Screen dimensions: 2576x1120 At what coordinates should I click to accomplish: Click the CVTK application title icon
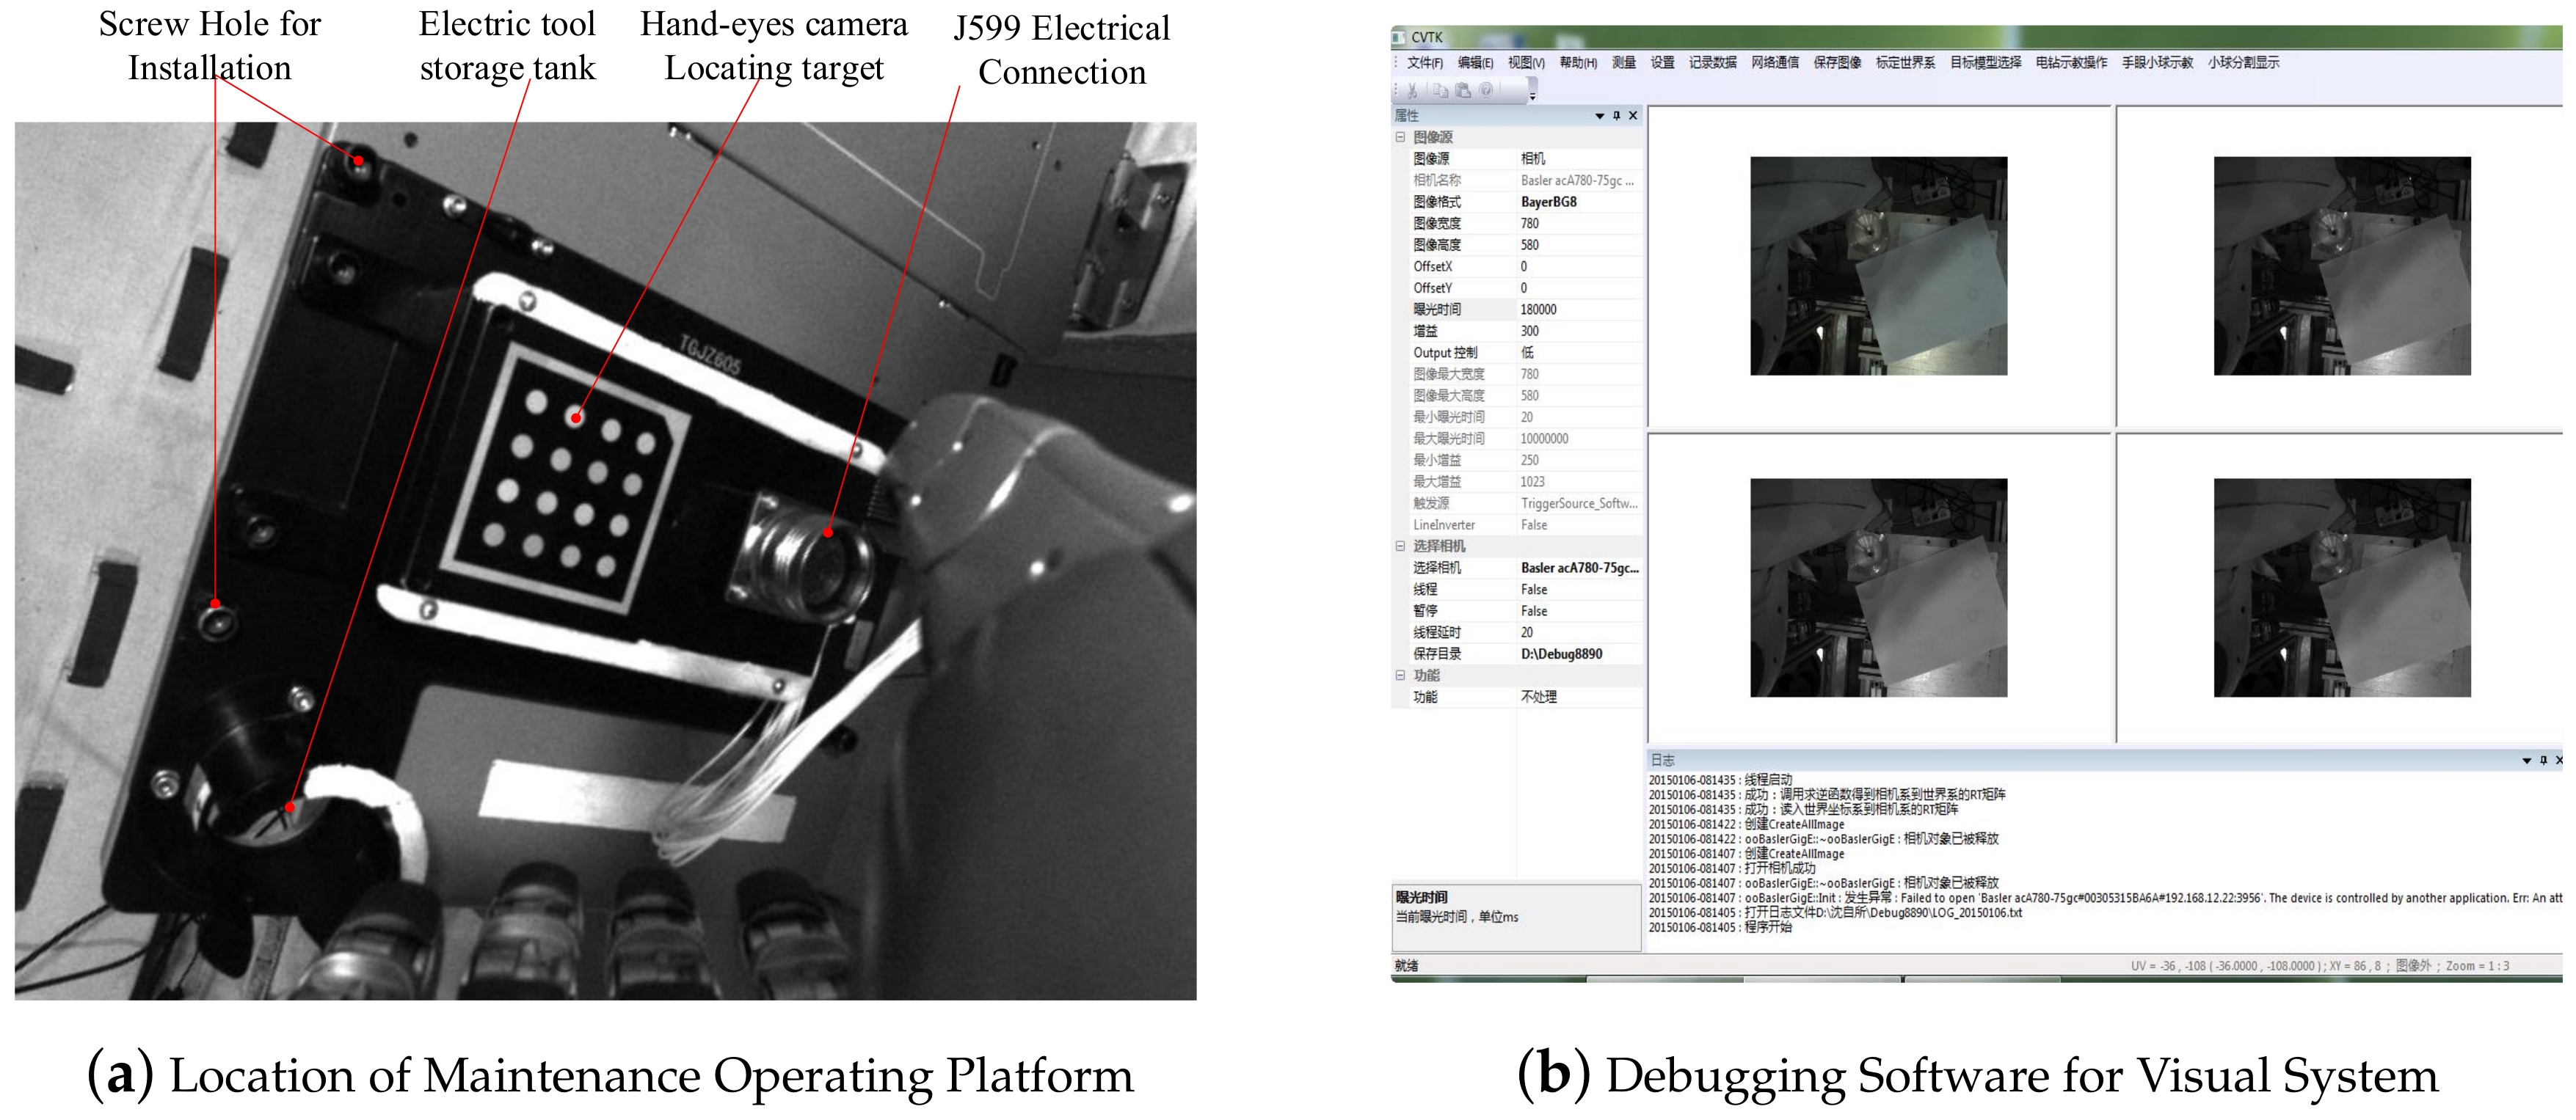pos(1399,37)
